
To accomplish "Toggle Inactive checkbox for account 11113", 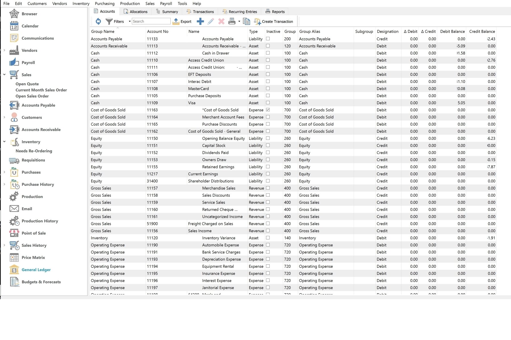I will pyautogui.click(x=268, y=46).
